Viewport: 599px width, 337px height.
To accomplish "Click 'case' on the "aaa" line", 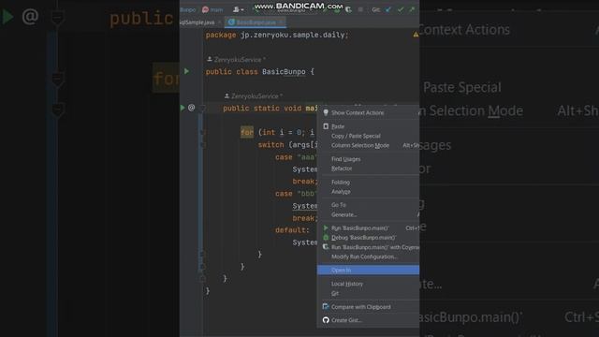I will [284, 157].
